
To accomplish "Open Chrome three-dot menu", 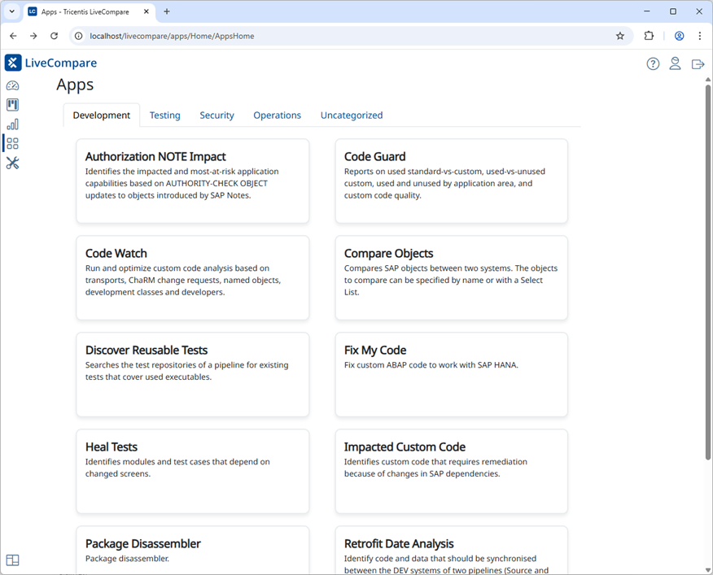I will coord(700,36).
